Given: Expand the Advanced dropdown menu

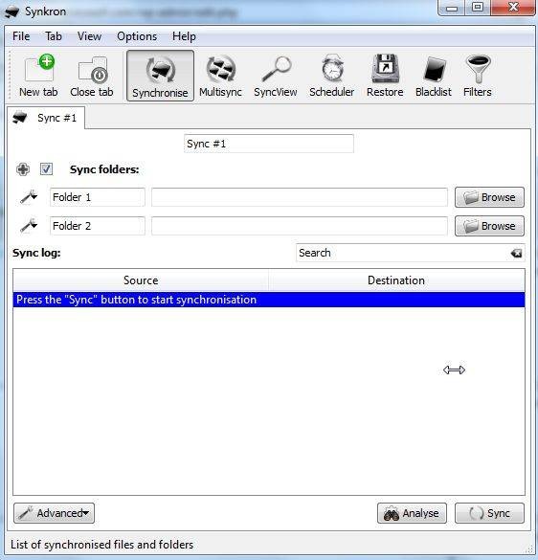Looking at the screenshot, I should pos(54,513).
